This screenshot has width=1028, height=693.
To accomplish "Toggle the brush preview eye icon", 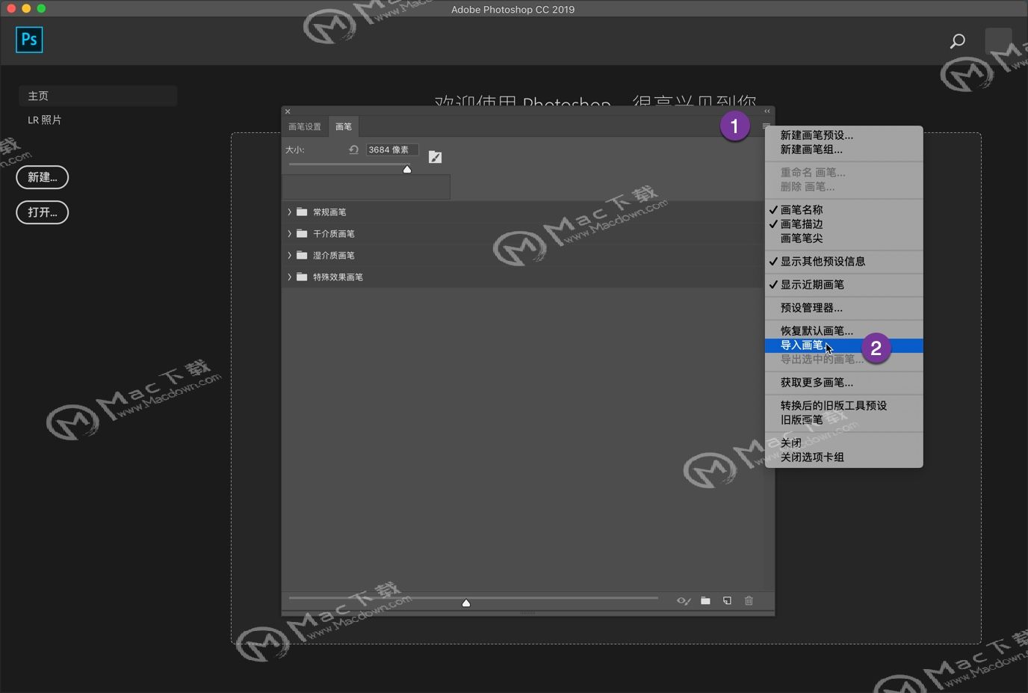I will click(x=684, y=601).
